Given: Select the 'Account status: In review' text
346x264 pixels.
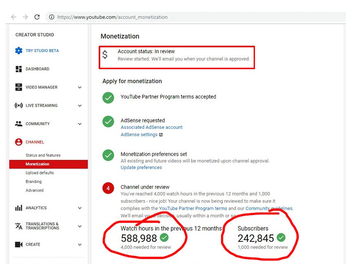Looking at the screenshot, I should point(146,51).
